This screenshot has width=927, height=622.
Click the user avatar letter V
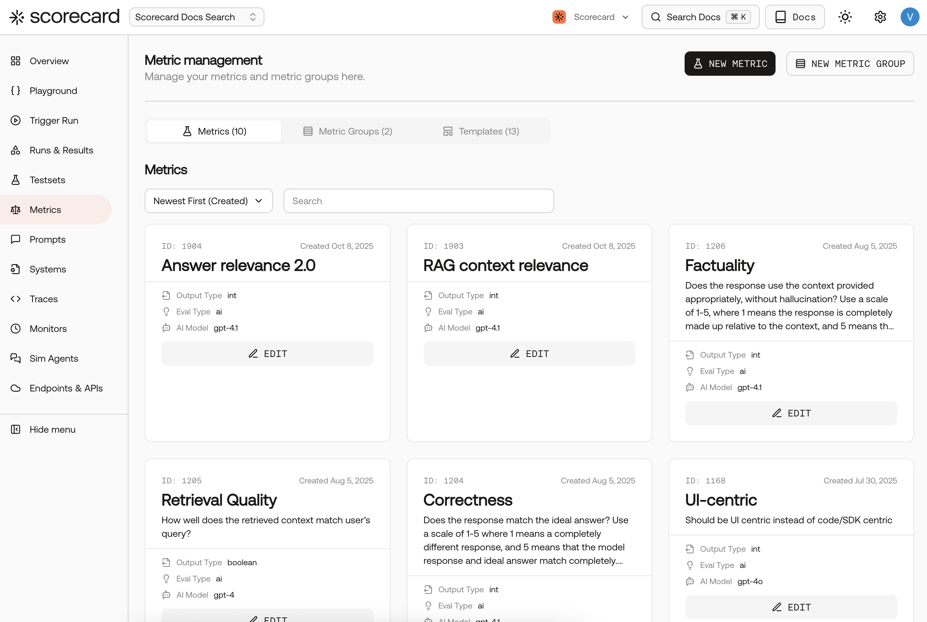(x=909, y=17)
